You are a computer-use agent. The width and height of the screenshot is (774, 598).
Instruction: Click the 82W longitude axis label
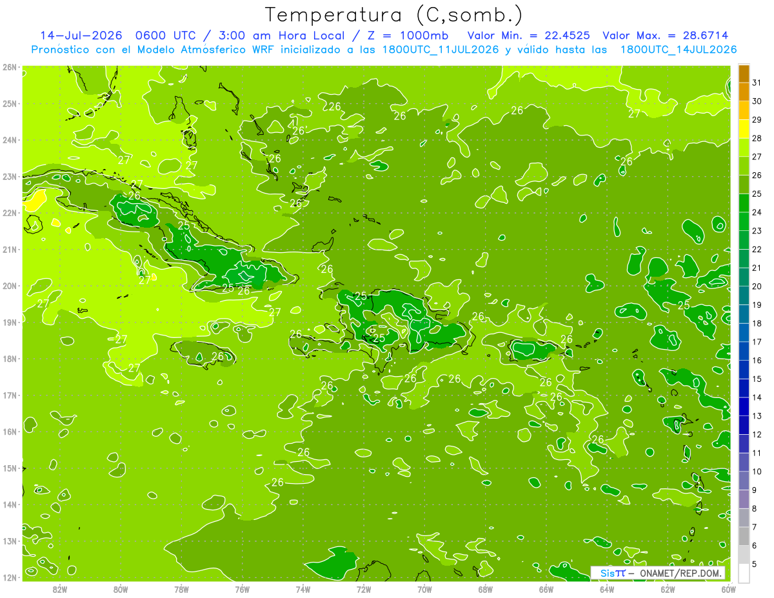click(x=60, y=589)
